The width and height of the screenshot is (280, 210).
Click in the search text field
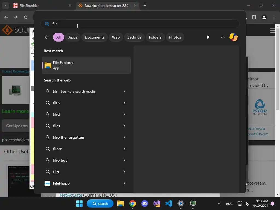click(x=140, y=24)
